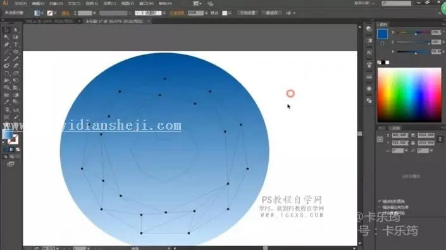Select the Eraser tool
Image resolution: width=446 pixels, height=250 pixels.
16,66
